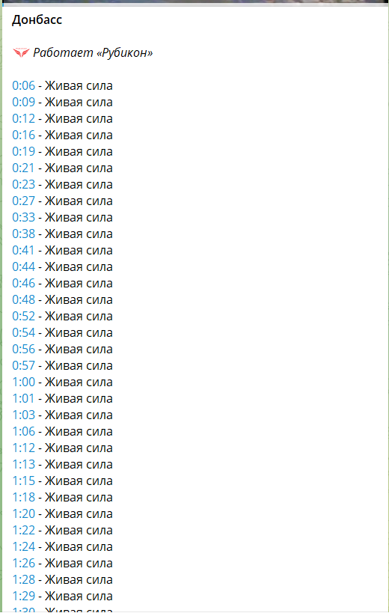This screenshot has height=616, width=389.
Task: Seek to timestamp 0:46
Action: pyautogui.click(x=23, y=283)
